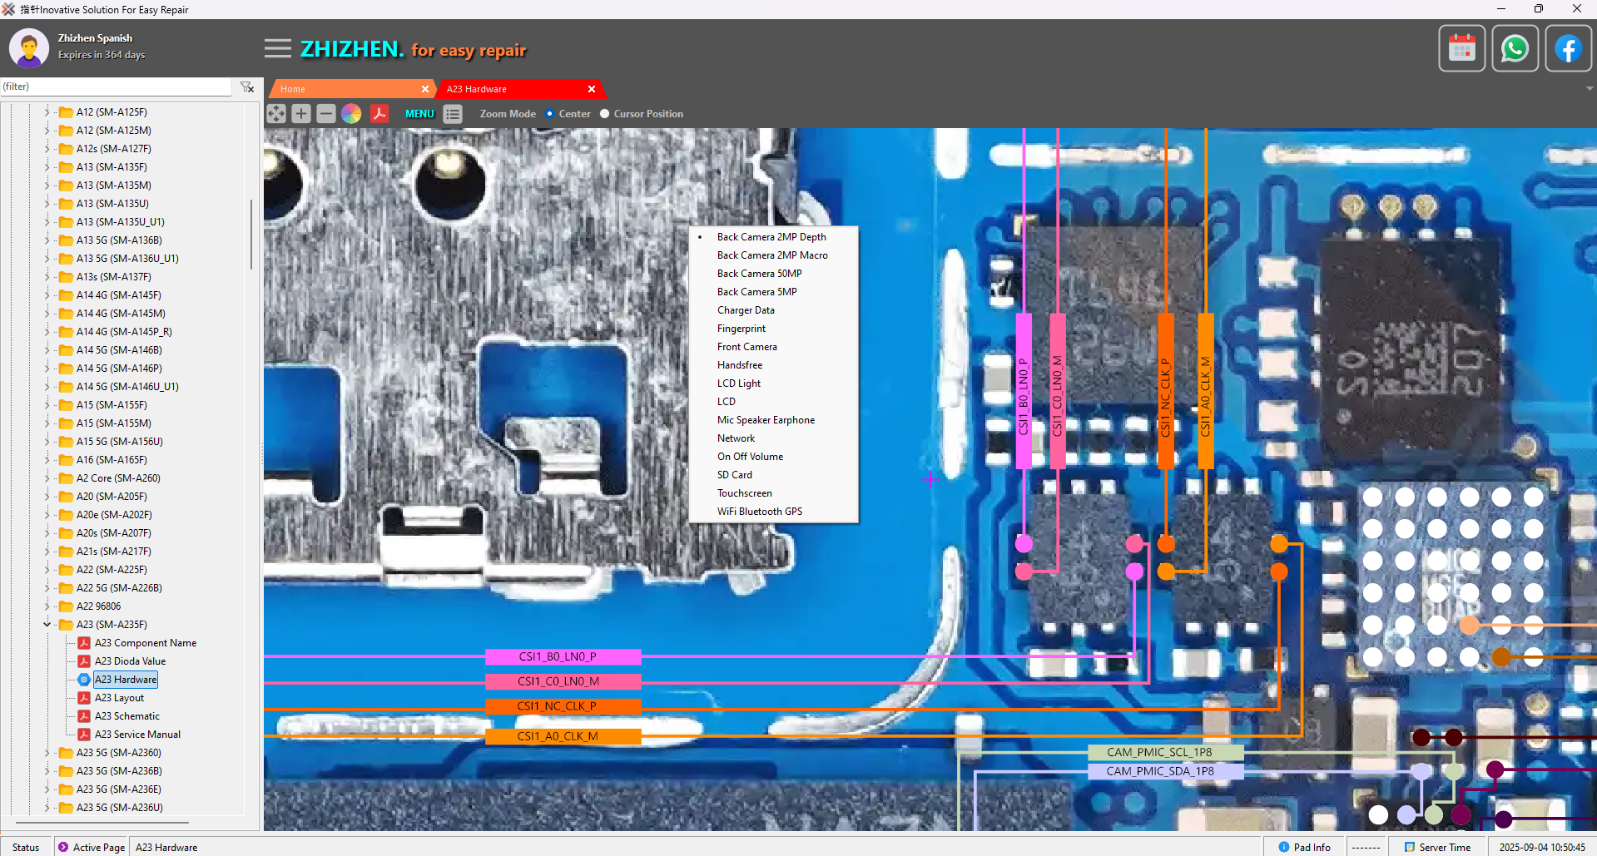Open the Facebook page button
Image resolution: width=1597 pixels, height=856 pixels.
pos(1568,49)
